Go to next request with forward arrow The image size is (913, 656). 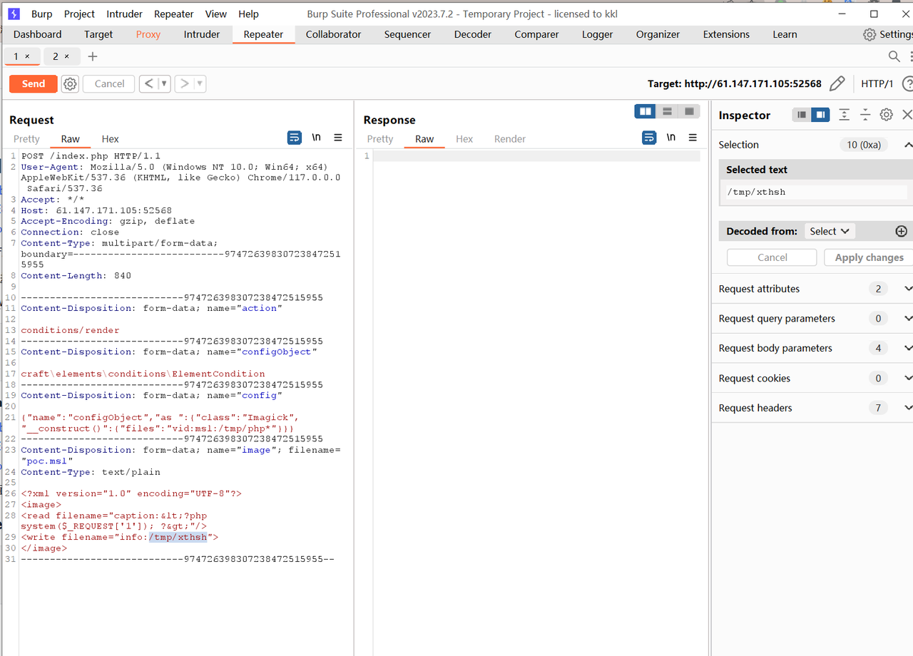pyautogui.click(x=184, y=84)
